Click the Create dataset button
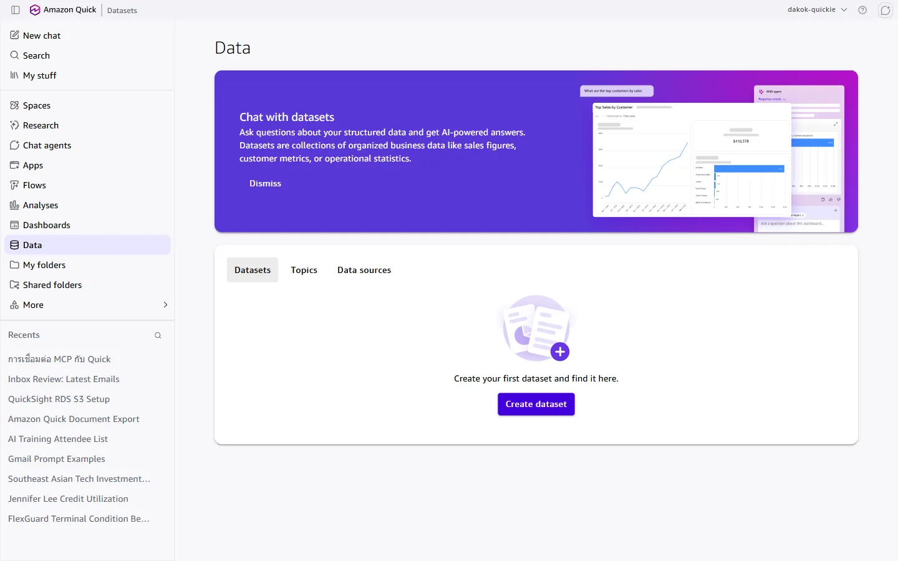This screenshot has height=561, width=898. point(536,404)
